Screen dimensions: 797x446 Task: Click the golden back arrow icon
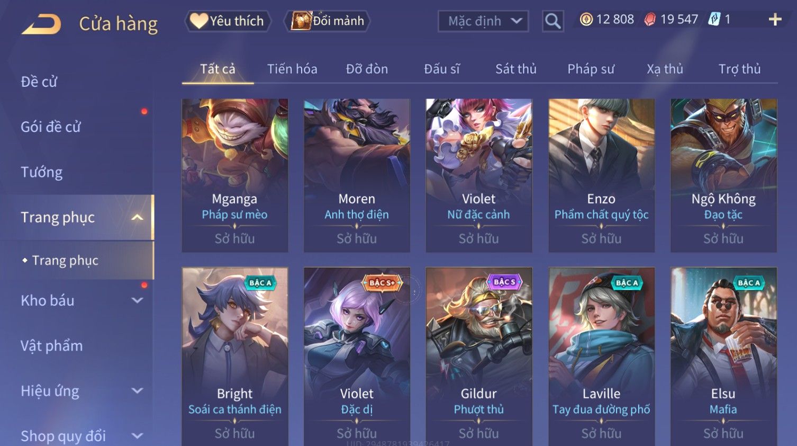click(41, 24)
